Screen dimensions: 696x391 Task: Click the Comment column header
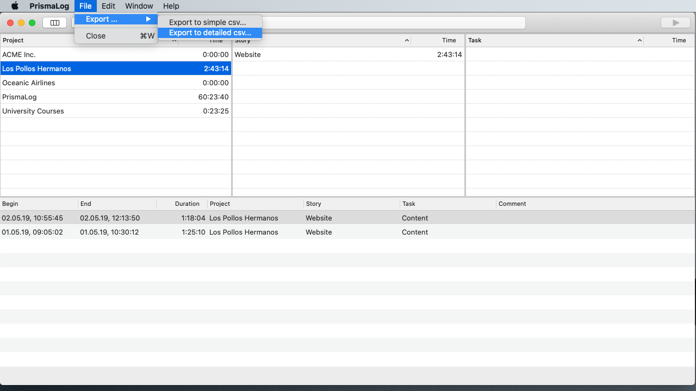click(595, 204)
